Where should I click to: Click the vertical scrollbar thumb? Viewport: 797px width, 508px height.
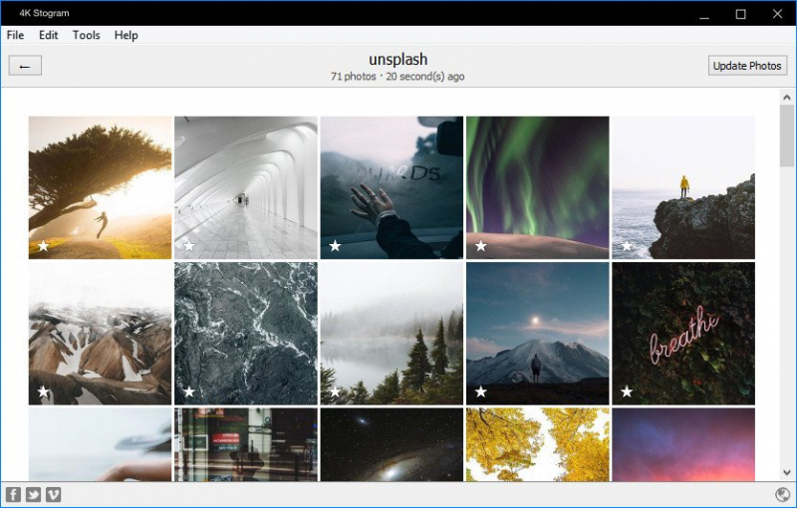(x=787, y=135)
